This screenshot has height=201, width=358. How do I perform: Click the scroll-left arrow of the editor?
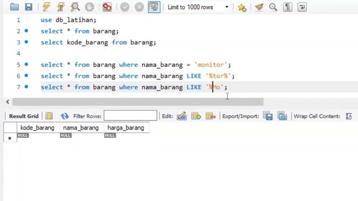[7, 102]
